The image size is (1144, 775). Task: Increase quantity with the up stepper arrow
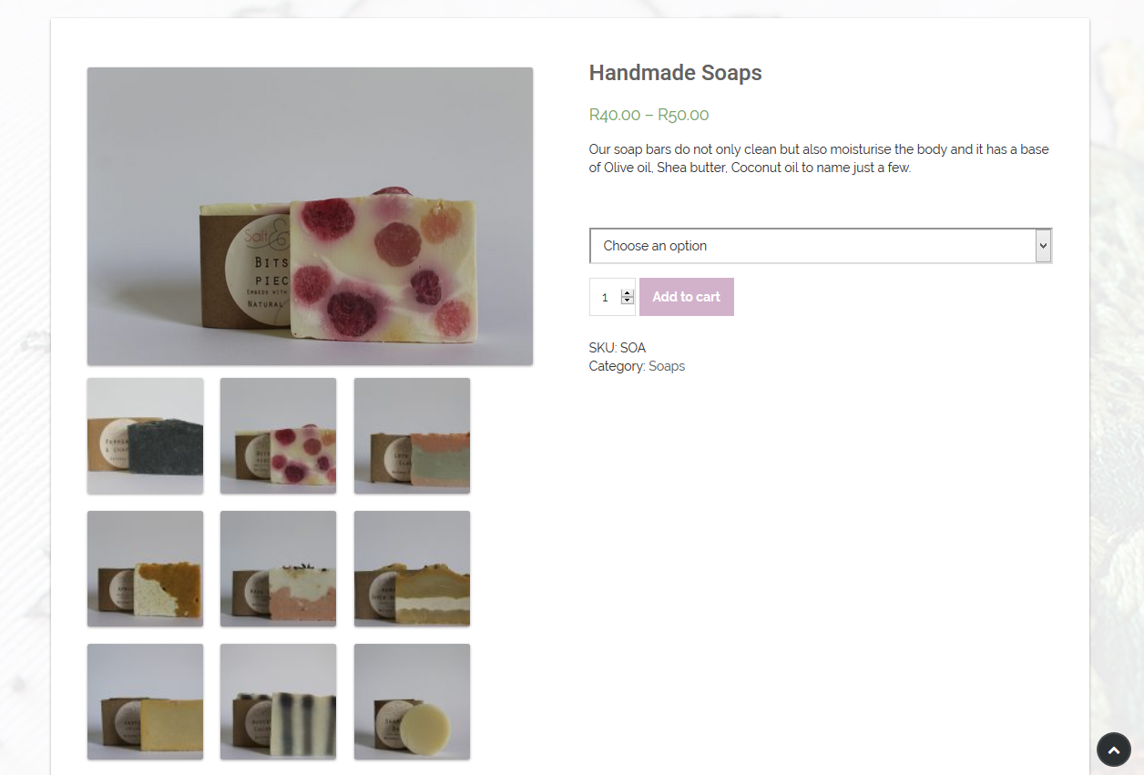click(627, 293)
